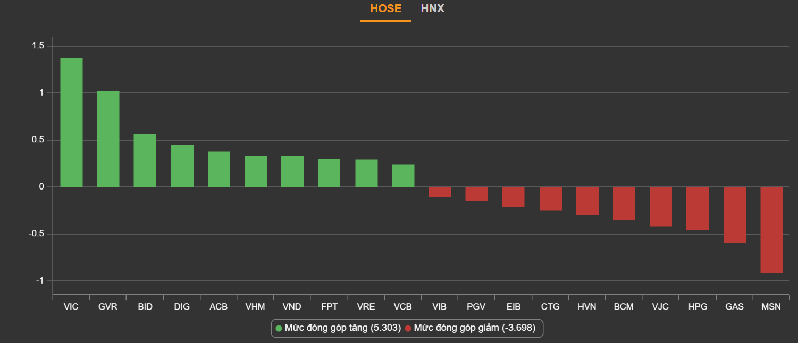The image size is (798, 343).
Task: Select the FPT green bar
Action: click(x=329, y=173)
